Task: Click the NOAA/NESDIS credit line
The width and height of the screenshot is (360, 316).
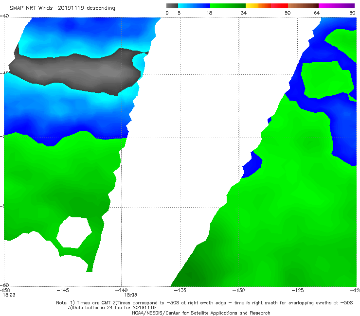Action: [x=201, y=313]
